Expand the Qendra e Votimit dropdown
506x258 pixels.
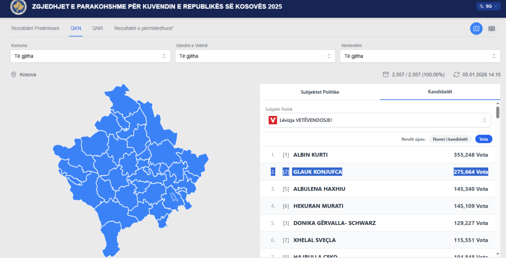255,56
